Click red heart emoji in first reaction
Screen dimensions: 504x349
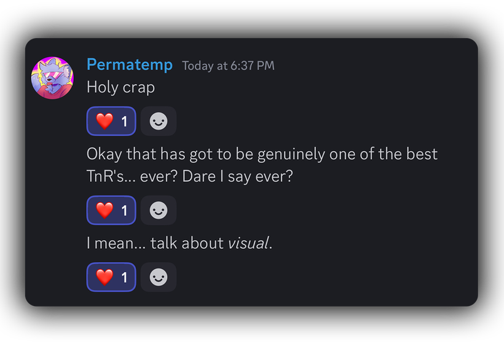point(104,121)
